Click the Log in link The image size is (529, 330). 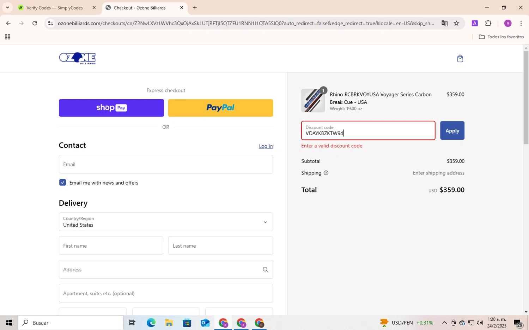click(x=266, y=146)
